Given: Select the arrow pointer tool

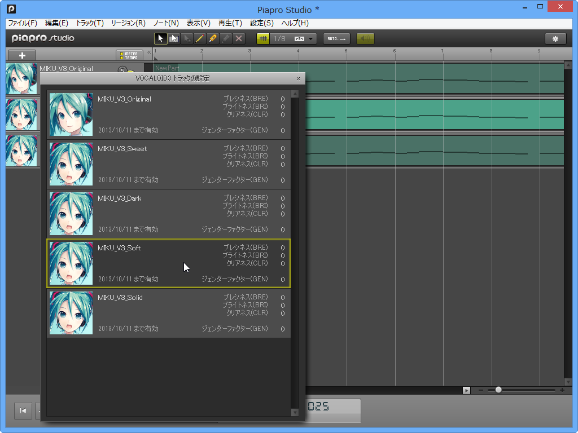Looking at the screenshot, I should click(x=160, y=39).
